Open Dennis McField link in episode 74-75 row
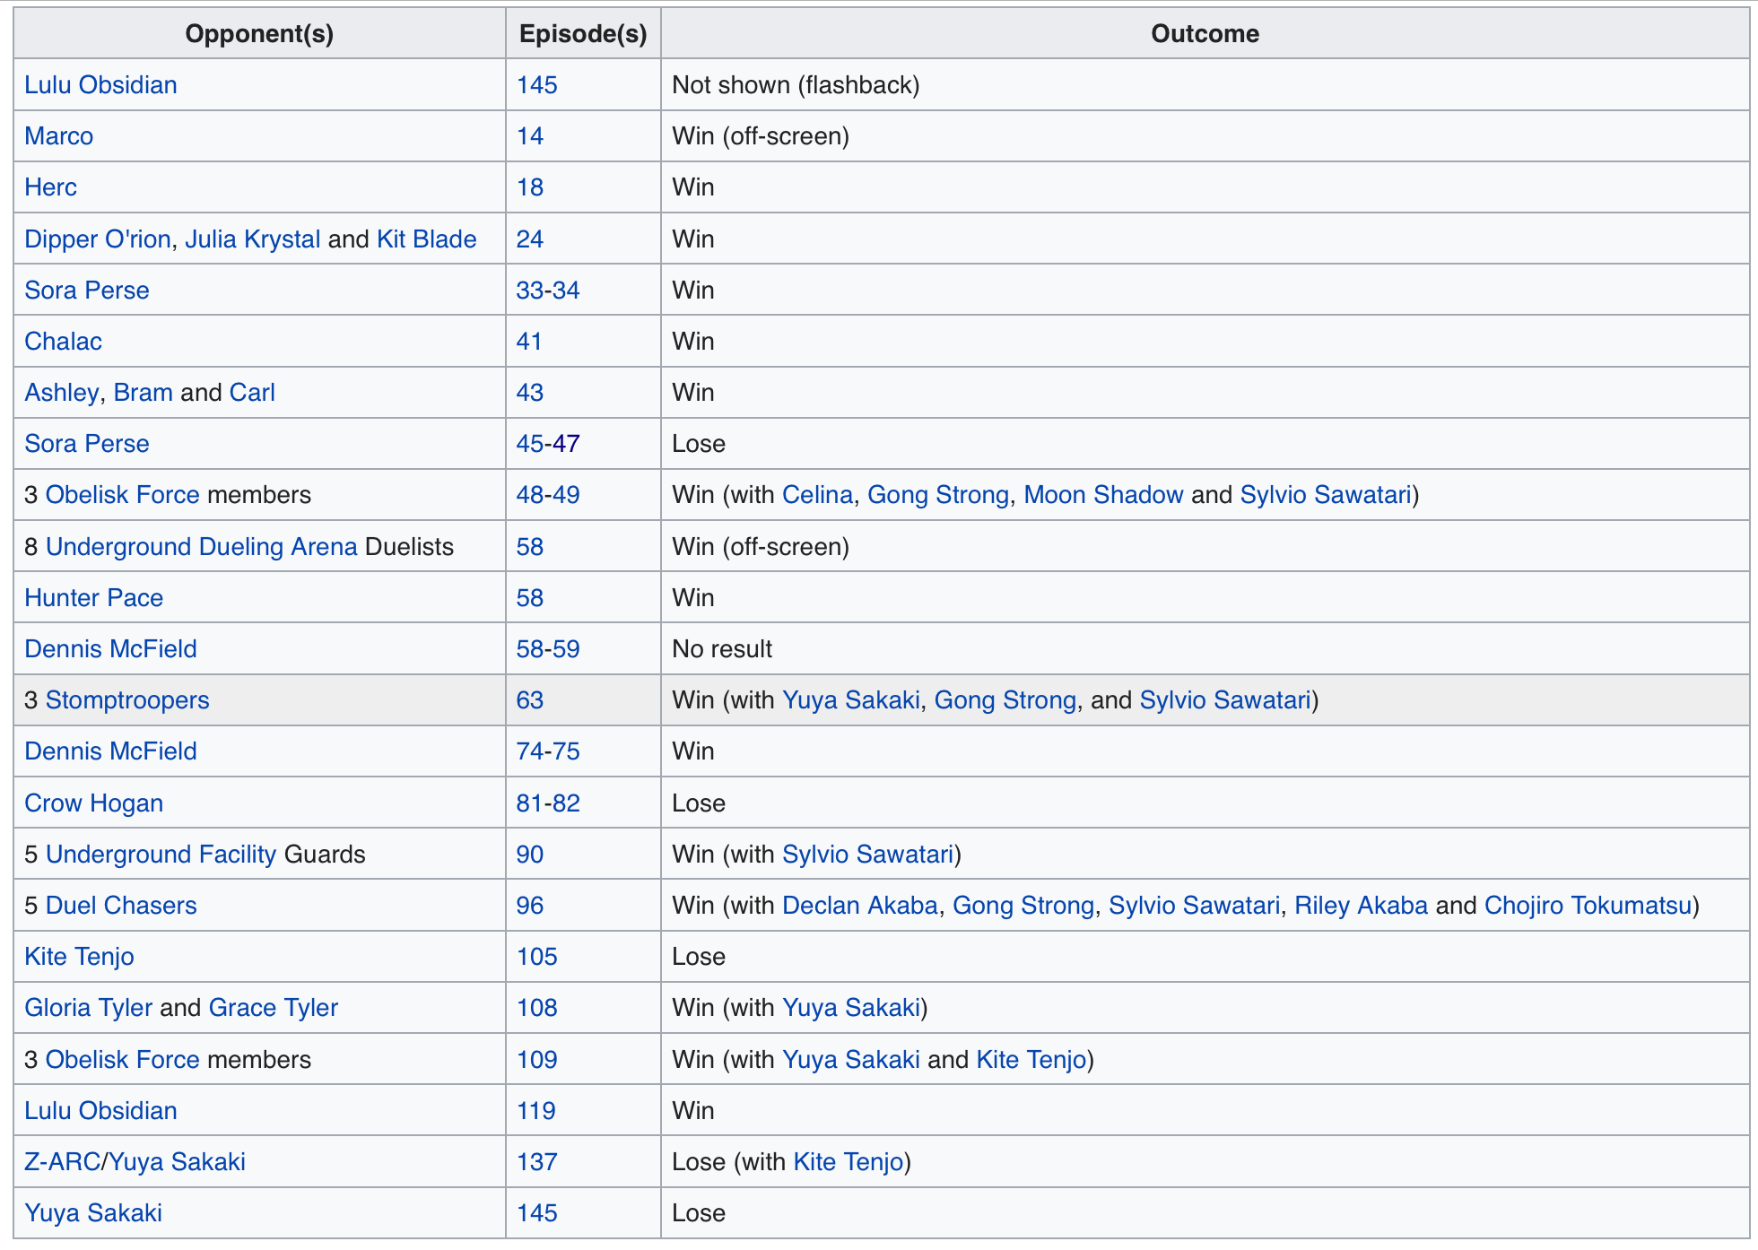Viewport: 1758px width, 1250px height. 110,751
